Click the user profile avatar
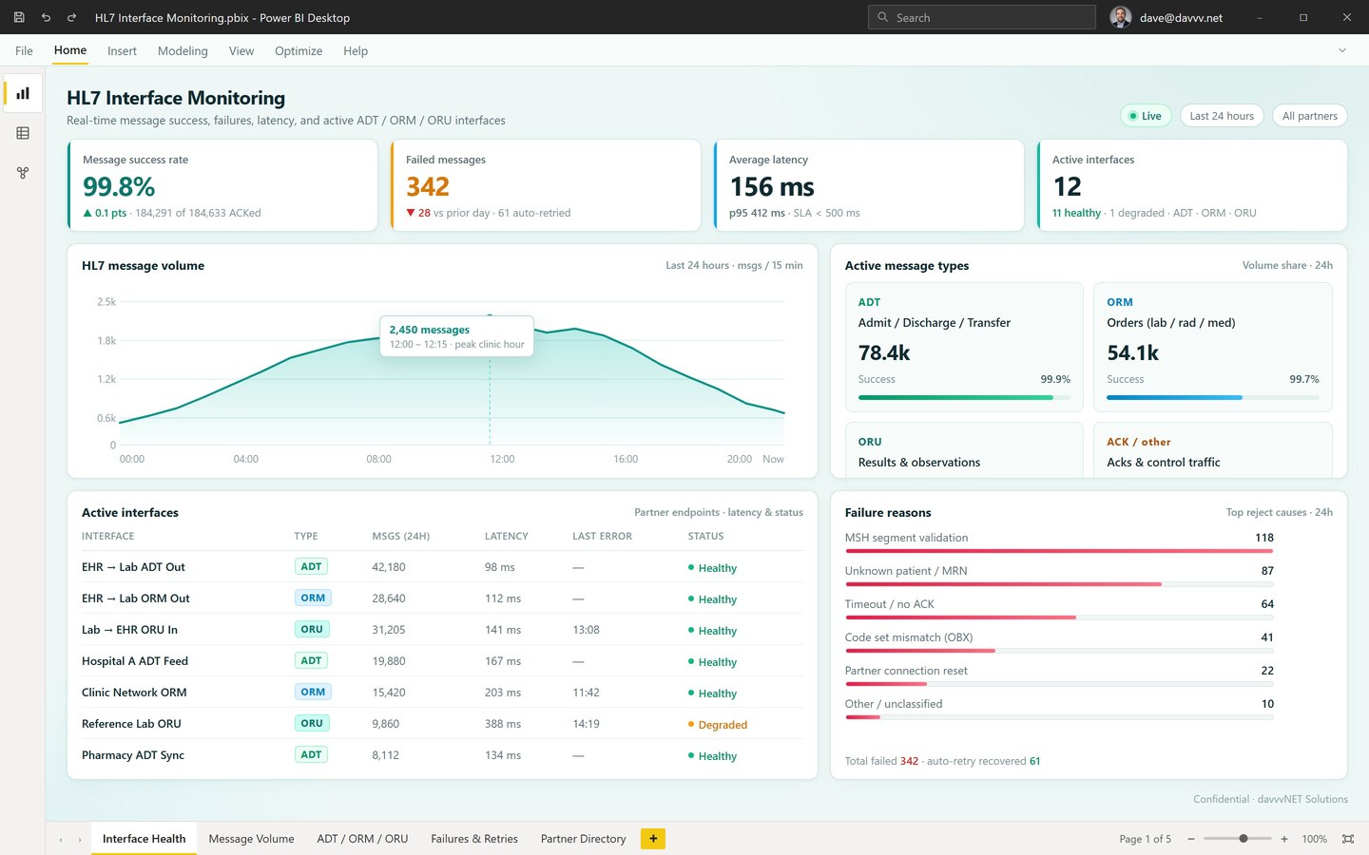This screenshot has height=855, width=1369. [x=1121, y=17]
